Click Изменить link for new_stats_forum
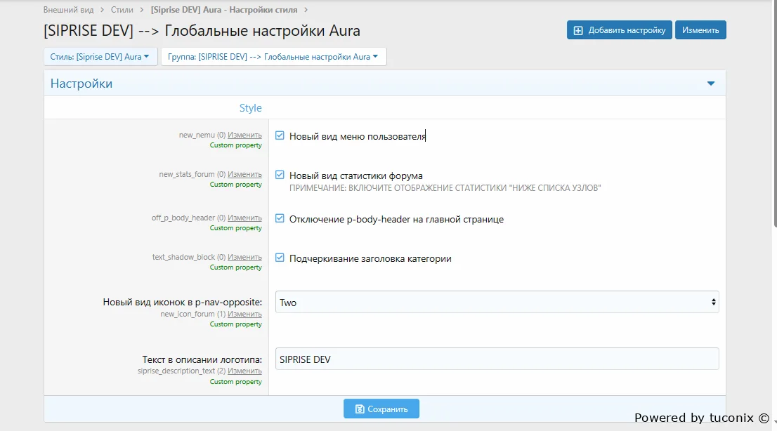 [x=244, y=174]
